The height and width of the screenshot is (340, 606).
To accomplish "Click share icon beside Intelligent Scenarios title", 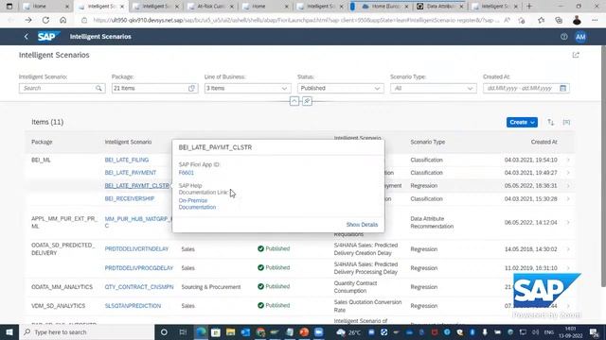I will pyautogui.click(x=576, y=55).
